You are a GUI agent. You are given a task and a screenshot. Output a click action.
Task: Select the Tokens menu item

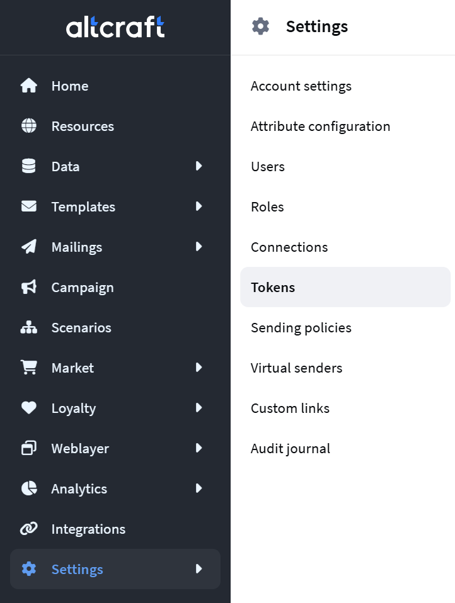point(345,287)
